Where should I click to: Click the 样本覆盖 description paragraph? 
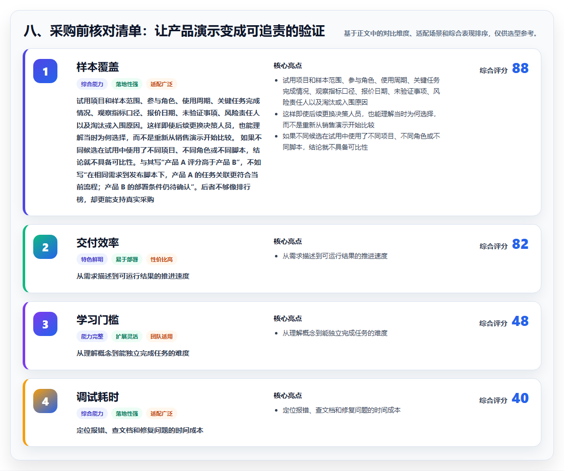[169, 150]
